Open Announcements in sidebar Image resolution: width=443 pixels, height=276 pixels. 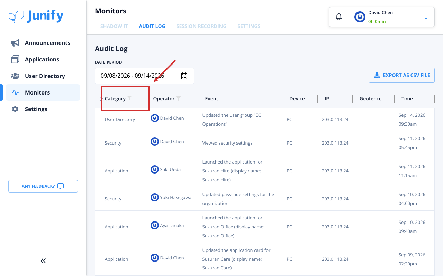(43, 43)
